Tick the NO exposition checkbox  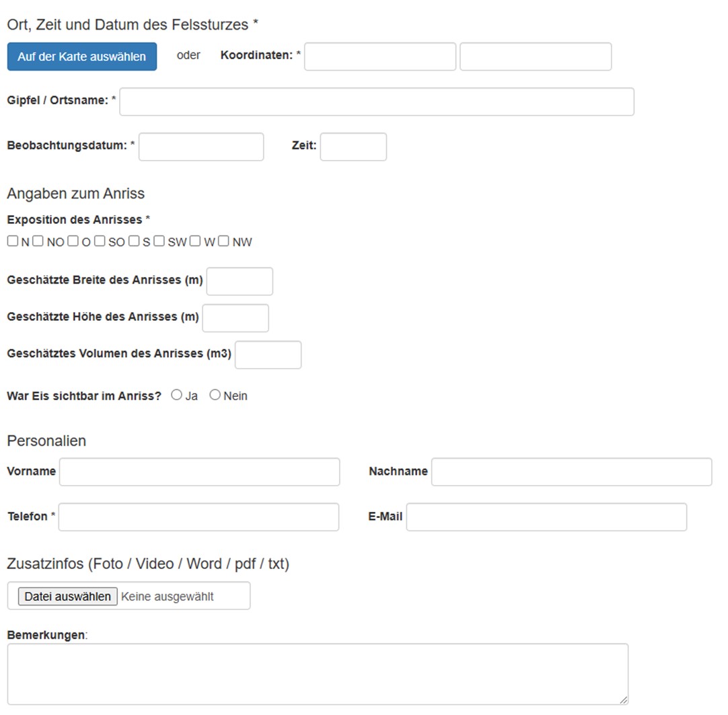(x=38, y=241)
